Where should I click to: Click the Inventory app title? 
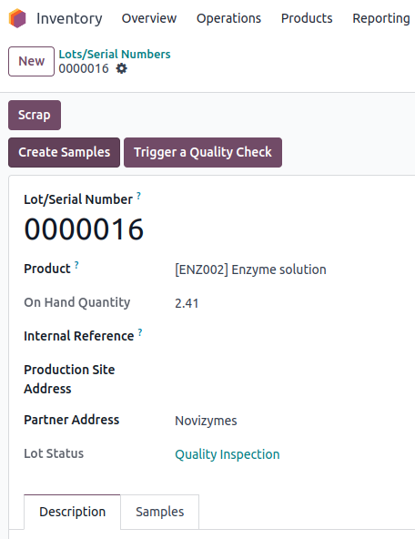pos(69,18)
